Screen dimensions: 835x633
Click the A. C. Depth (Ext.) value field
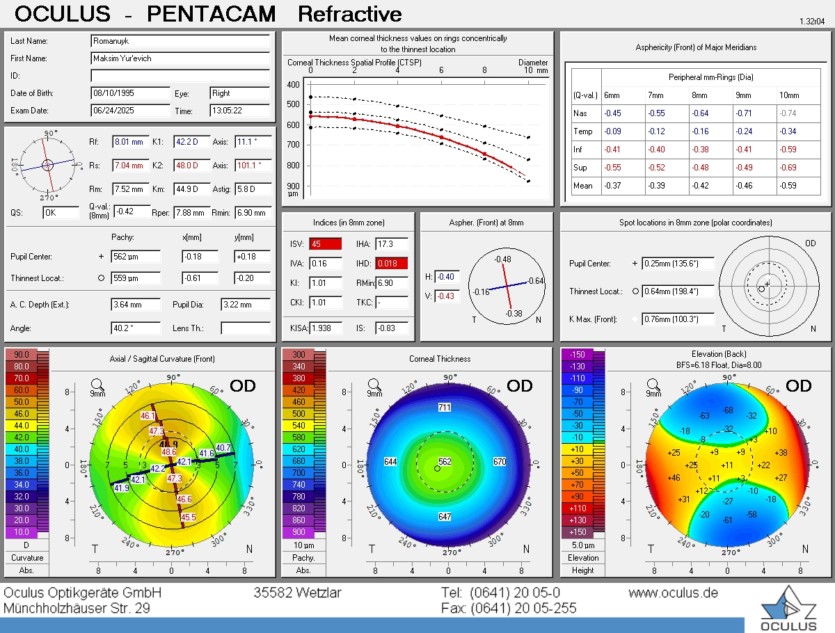[x=136, y=305]
